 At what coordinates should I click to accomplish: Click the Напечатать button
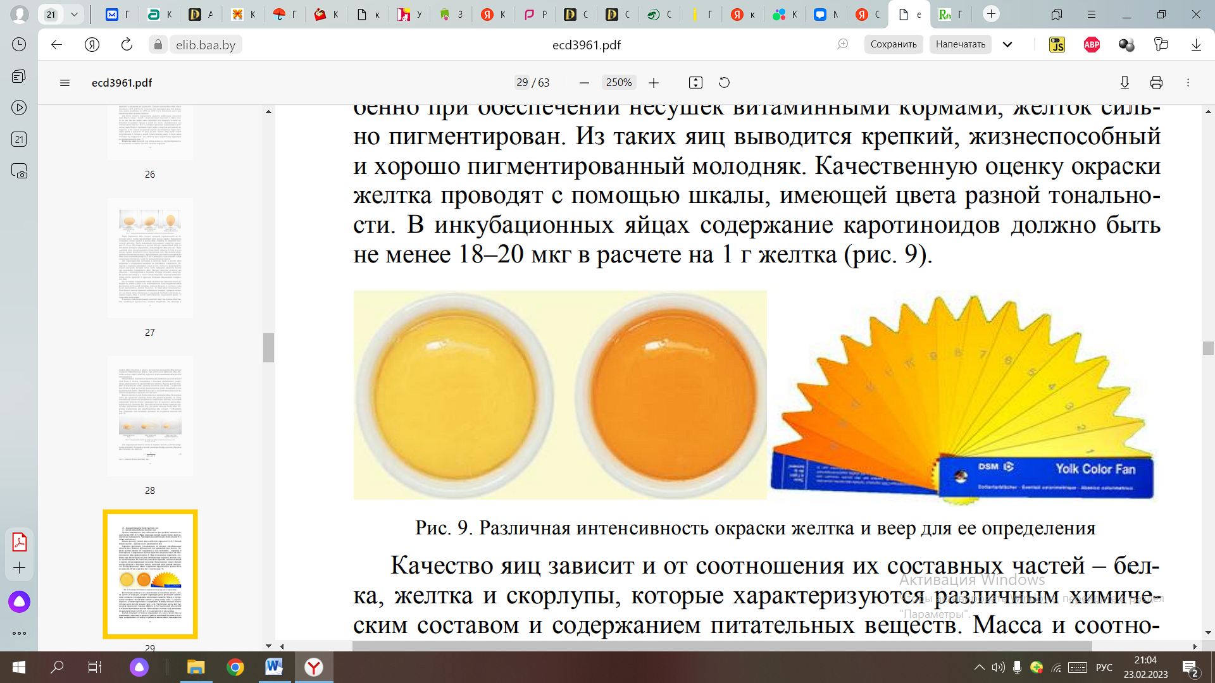[960, 44]
